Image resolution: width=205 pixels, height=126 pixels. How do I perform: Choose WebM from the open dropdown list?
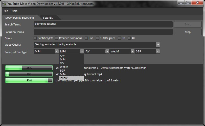(x=72, y=67)
